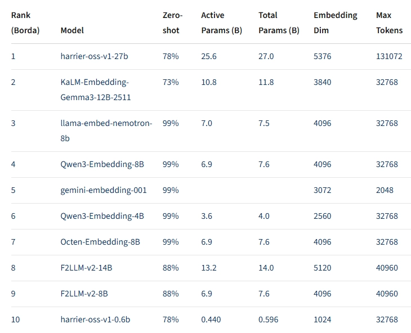Screen dimensions: 411x333
Task: Click the Model column header
Action: 72,30
